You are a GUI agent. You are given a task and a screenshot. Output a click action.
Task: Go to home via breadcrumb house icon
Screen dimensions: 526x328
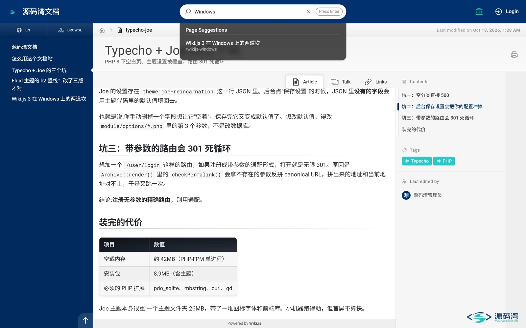[102, 30]
